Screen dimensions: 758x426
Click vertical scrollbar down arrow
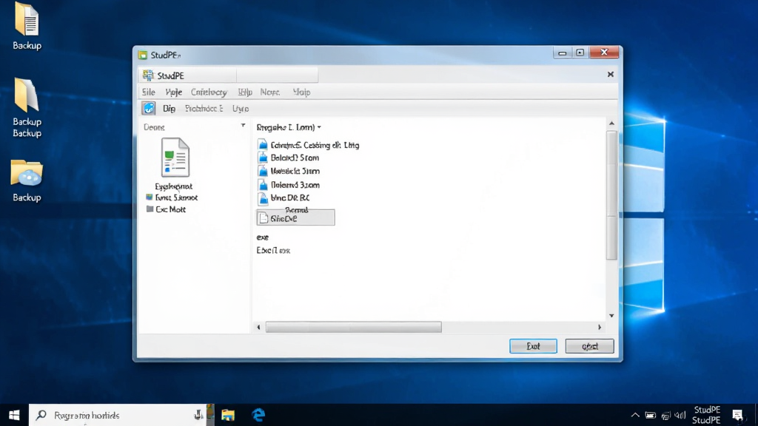coord(611,315)
